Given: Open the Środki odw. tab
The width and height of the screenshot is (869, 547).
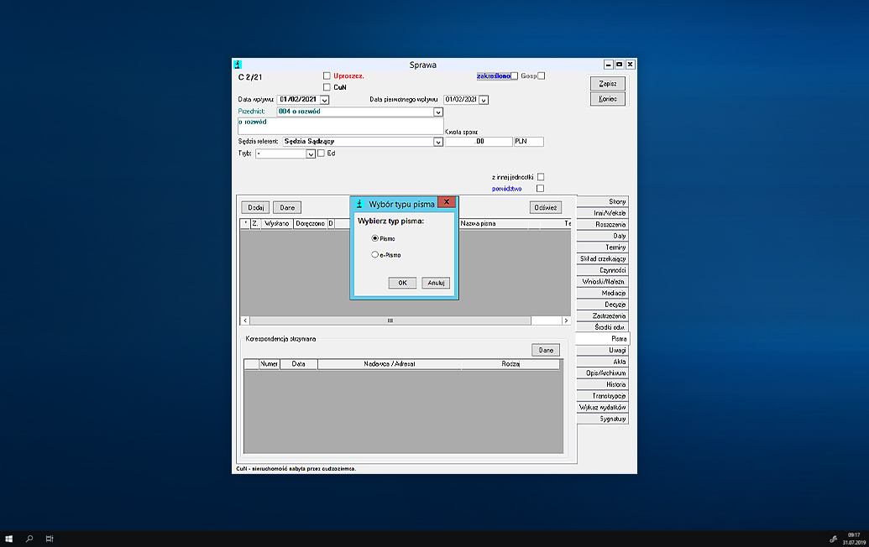Looking at the screenshot, I should point(603,327).
